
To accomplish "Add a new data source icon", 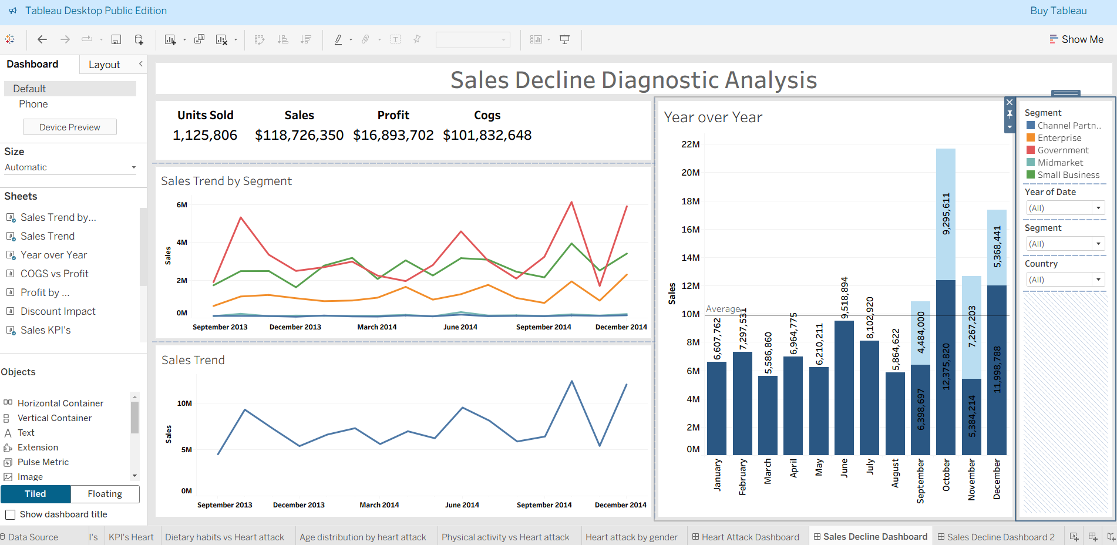I will (x=139, y=39).
